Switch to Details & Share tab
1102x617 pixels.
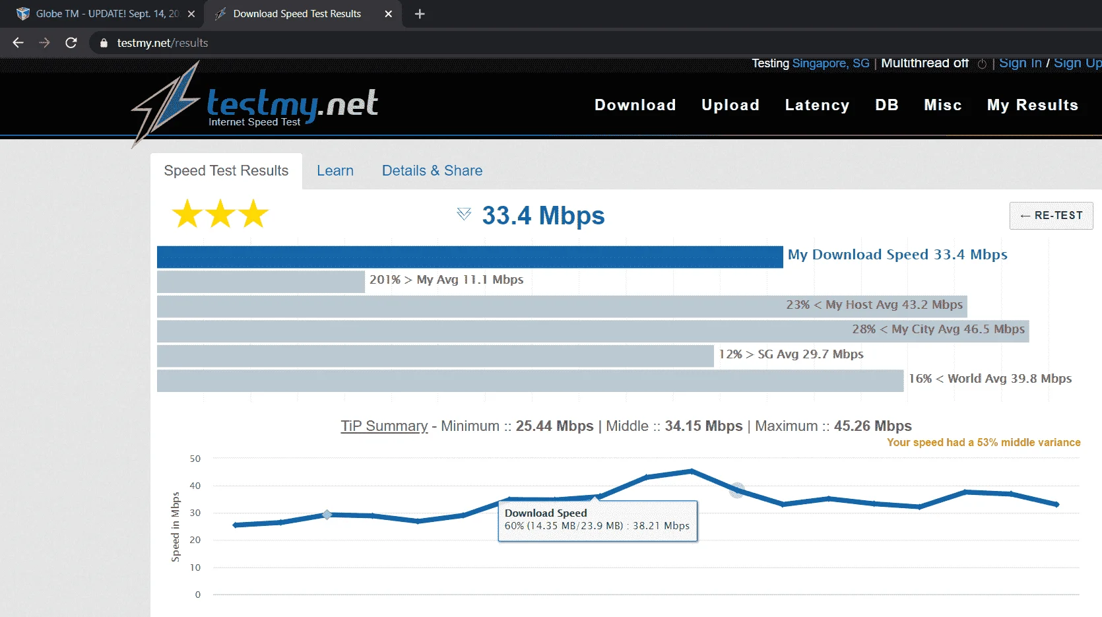click(432, 171)
